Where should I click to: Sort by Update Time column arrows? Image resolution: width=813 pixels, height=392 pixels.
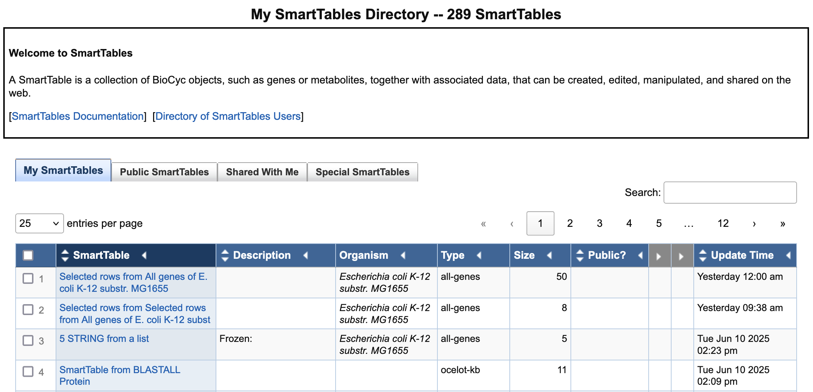click(x=702, y=255)
